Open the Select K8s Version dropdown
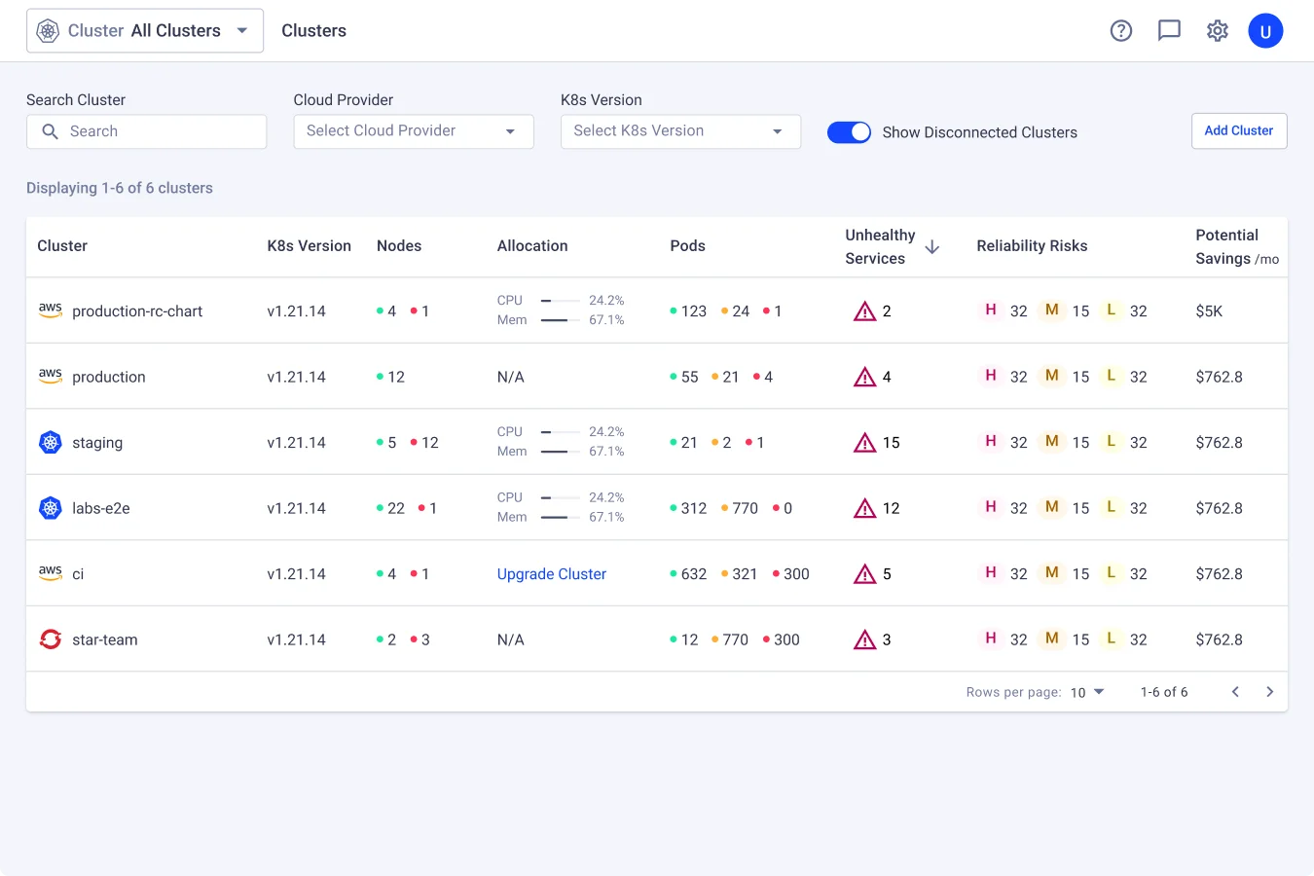 coord(680,131)
